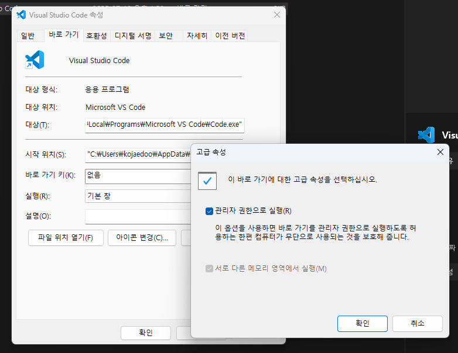Open the 호환성 tab

tap(97, 36)
